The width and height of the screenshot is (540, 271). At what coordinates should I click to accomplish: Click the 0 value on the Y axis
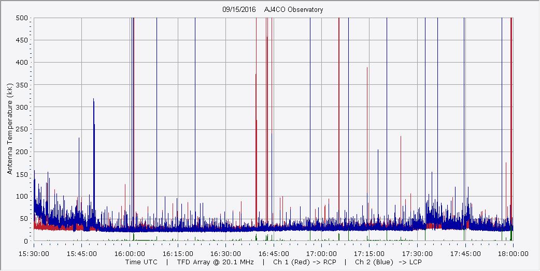(26, 241)
